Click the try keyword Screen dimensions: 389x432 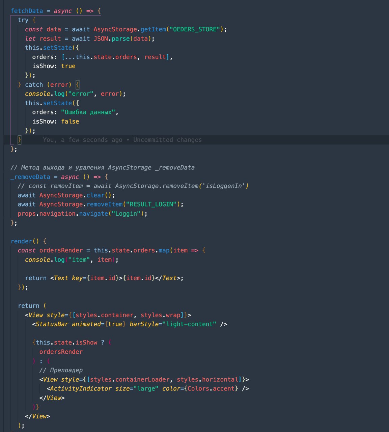tap(23, 20)
